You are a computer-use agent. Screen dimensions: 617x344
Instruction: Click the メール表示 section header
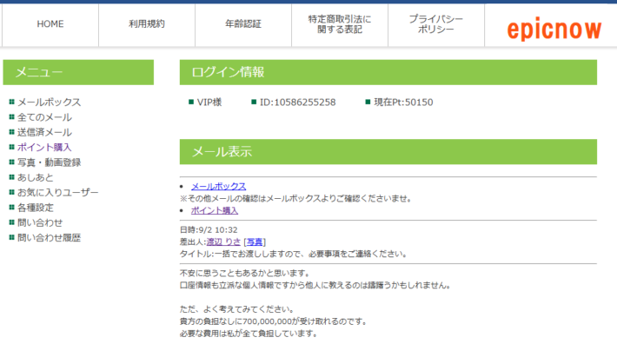pyautogui.click(x=388, y=152)
